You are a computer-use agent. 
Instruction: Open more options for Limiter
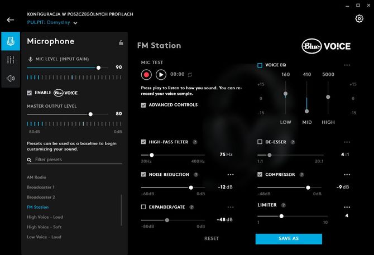click(x=347, y=207)
